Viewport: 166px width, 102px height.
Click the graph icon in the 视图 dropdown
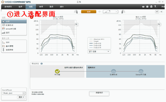coord(90,52)
